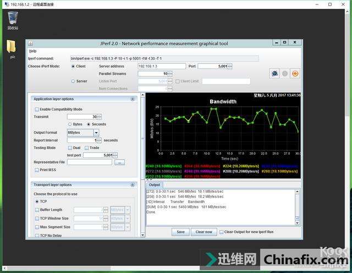Minimize the JPerf window
352x273 pixels.
click(277, 42)
